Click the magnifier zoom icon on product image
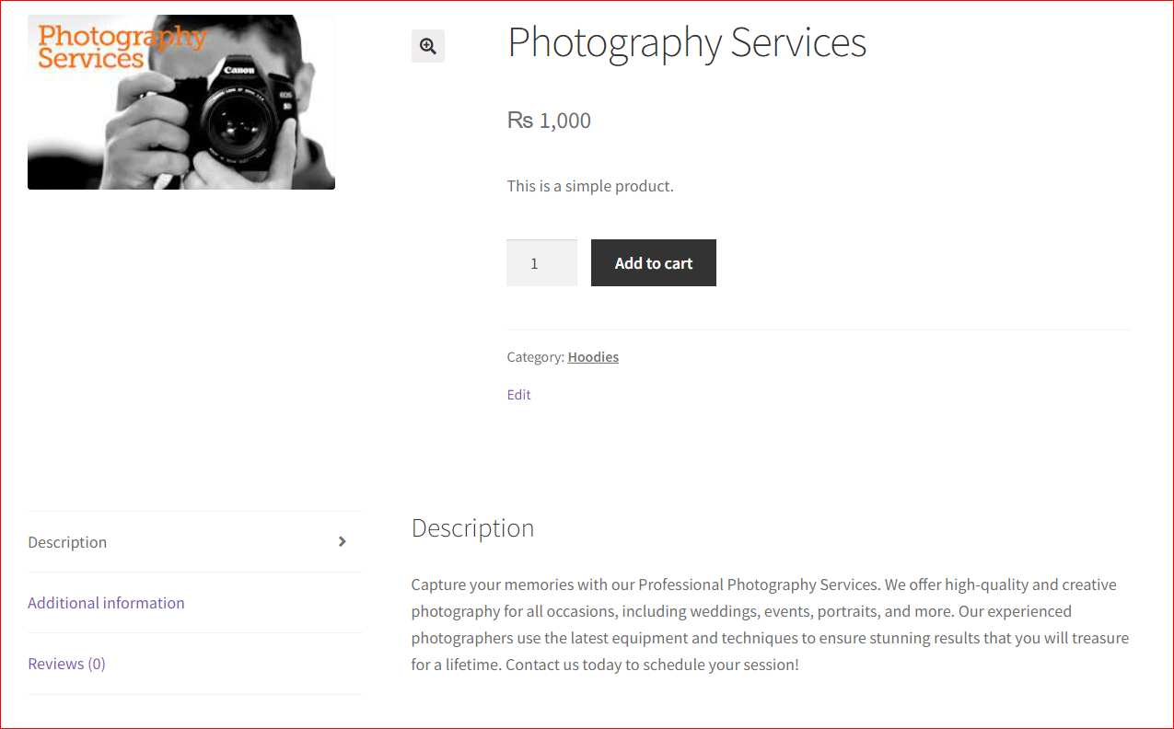 tap(428, 46)
